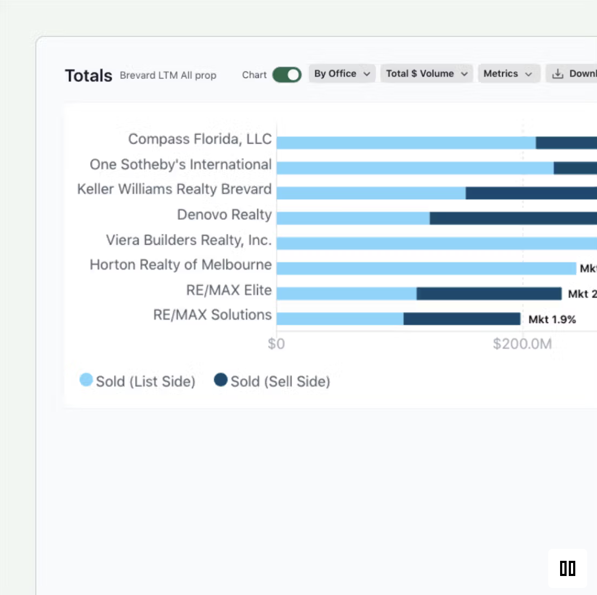This screenshot has width=597, height=595.
Task: Click the Download button
Action: click(x=571, y=73)
